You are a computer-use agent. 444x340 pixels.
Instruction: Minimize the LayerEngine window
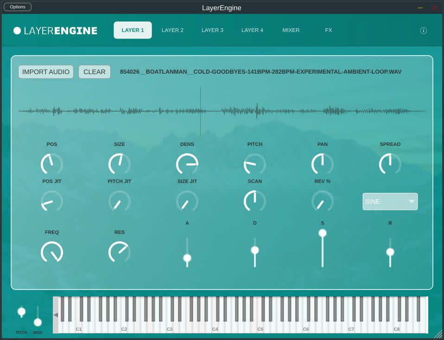(420, 8)
